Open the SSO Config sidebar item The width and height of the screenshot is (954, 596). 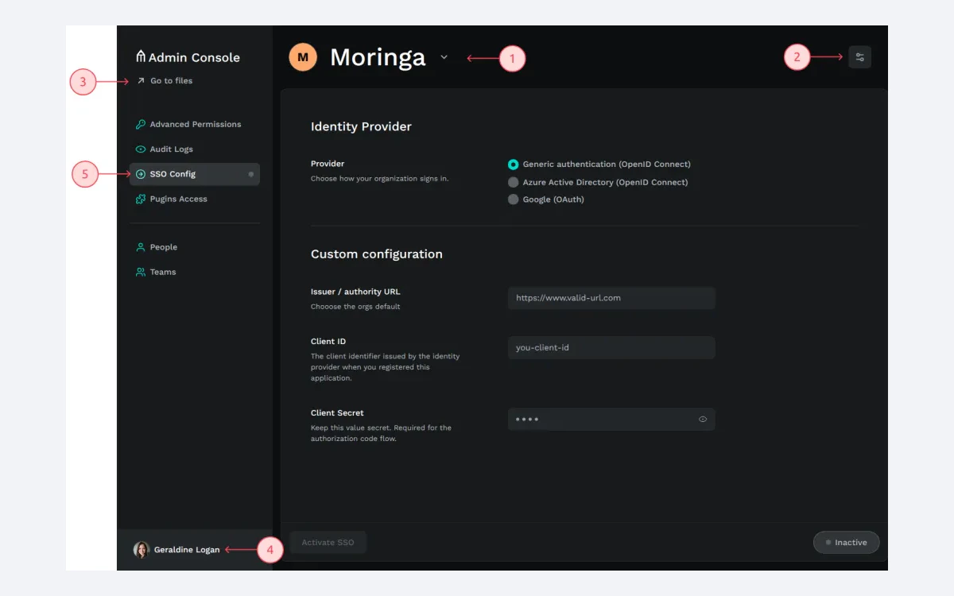(x=195, y=174)
